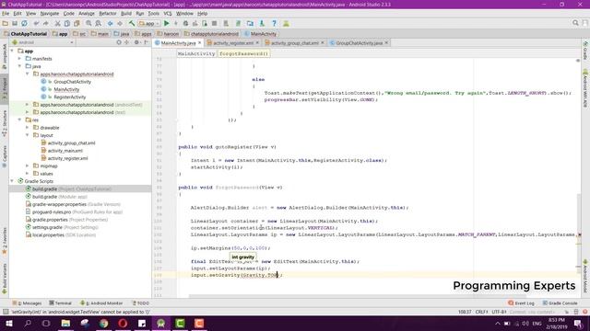Viewport: 590px width, 331px height.
Task: Open the VCS menu
Action: point(168,14)
